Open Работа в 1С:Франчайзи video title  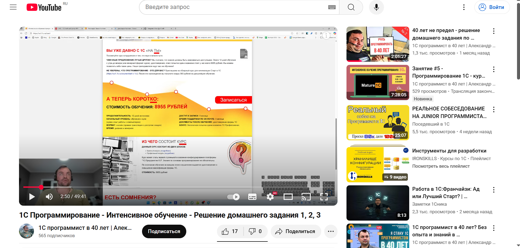pos(446,193)
